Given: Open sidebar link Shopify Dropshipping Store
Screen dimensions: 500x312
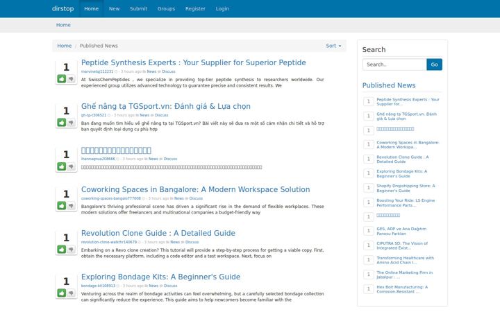Looking at the screenshot, I should point(406,188).
